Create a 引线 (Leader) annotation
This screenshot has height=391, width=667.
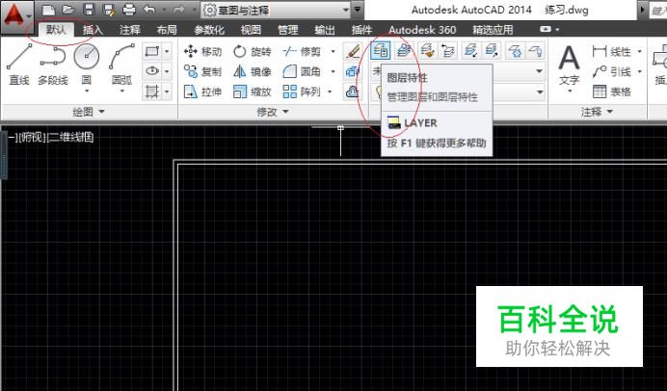[612, 71]
